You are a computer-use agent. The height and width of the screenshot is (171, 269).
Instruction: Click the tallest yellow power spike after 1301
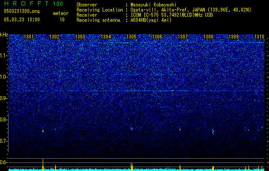[43, 165]
